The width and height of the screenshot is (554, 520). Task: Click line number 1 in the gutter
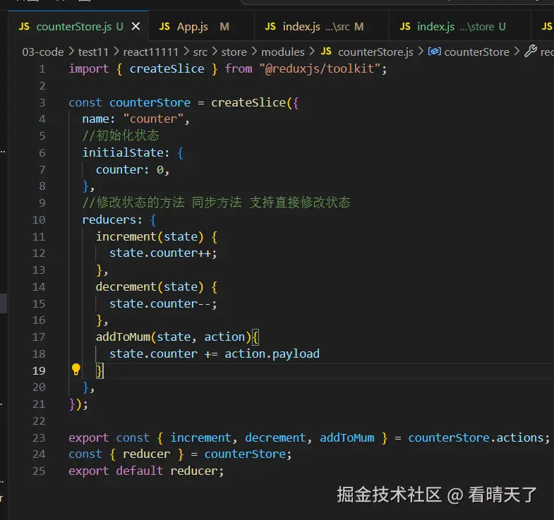[x=42, y=69]
